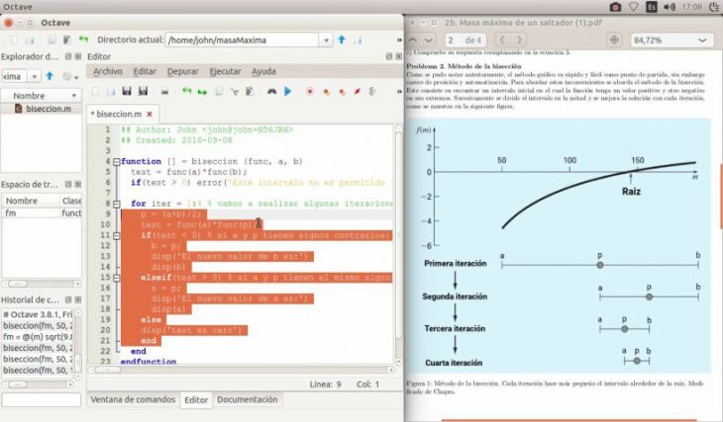The width and height of the screenshot is (723, 422).
Task: Click the editor vertical scrollbar
Action: 399,244
